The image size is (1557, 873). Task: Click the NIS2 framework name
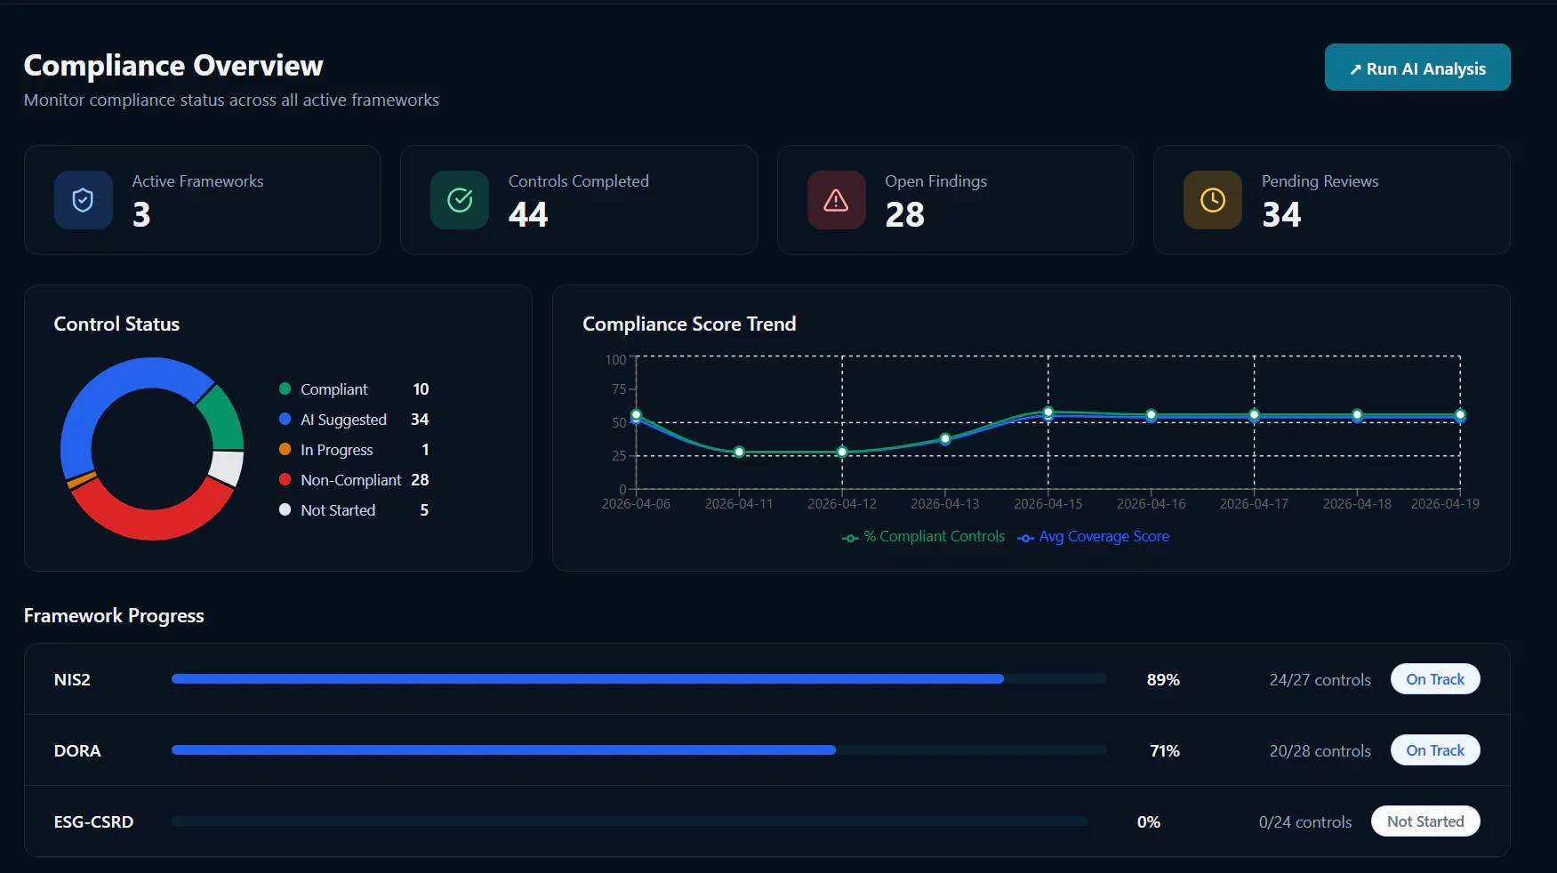coord(72,679)
